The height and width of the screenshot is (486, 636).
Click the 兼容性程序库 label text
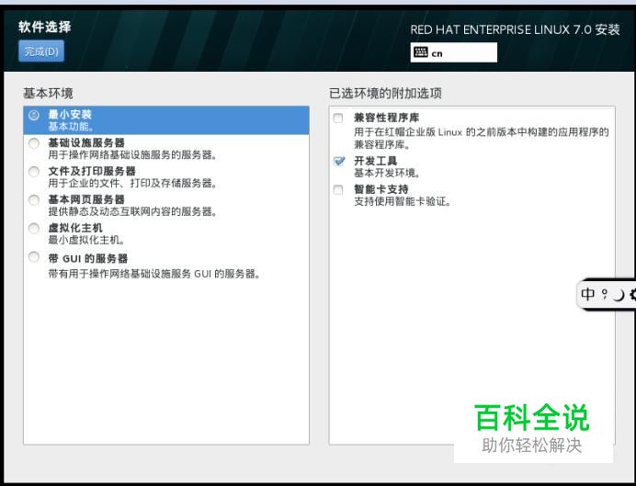click(387, 118)
